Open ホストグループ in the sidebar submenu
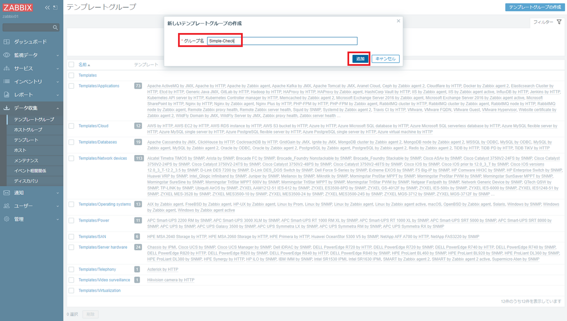This screenshot has width=567, height=321. pos(28,130)
